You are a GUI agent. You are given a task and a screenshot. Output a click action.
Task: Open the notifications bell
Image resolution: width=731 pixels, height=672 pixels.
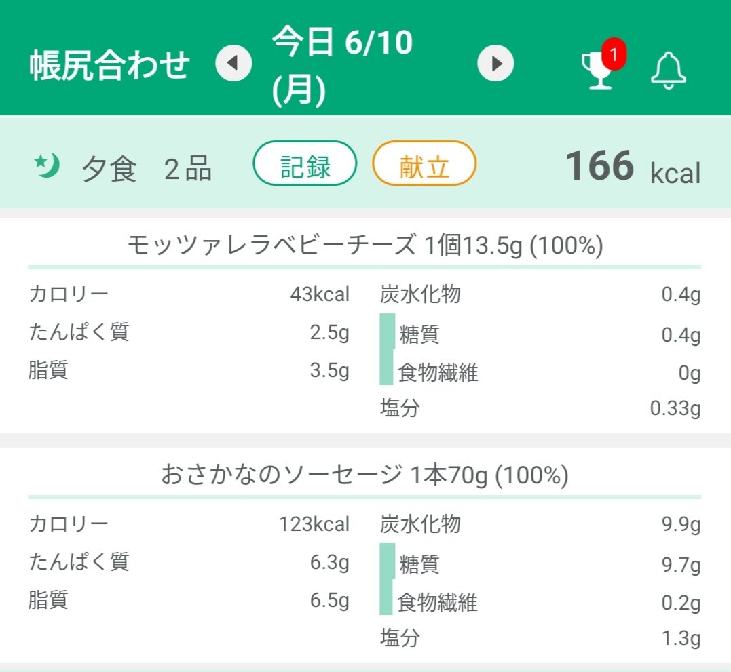[x=669, y=69]
